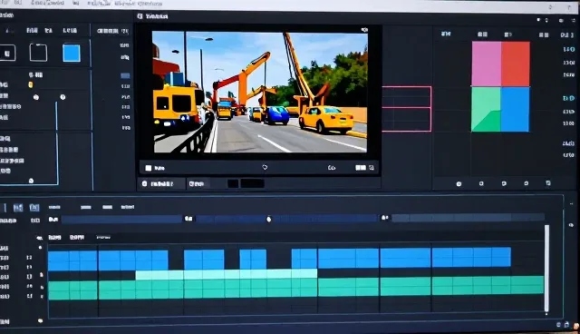Click the icon at the preview window title
The image size is (580, 334).
tap(140, 16)
